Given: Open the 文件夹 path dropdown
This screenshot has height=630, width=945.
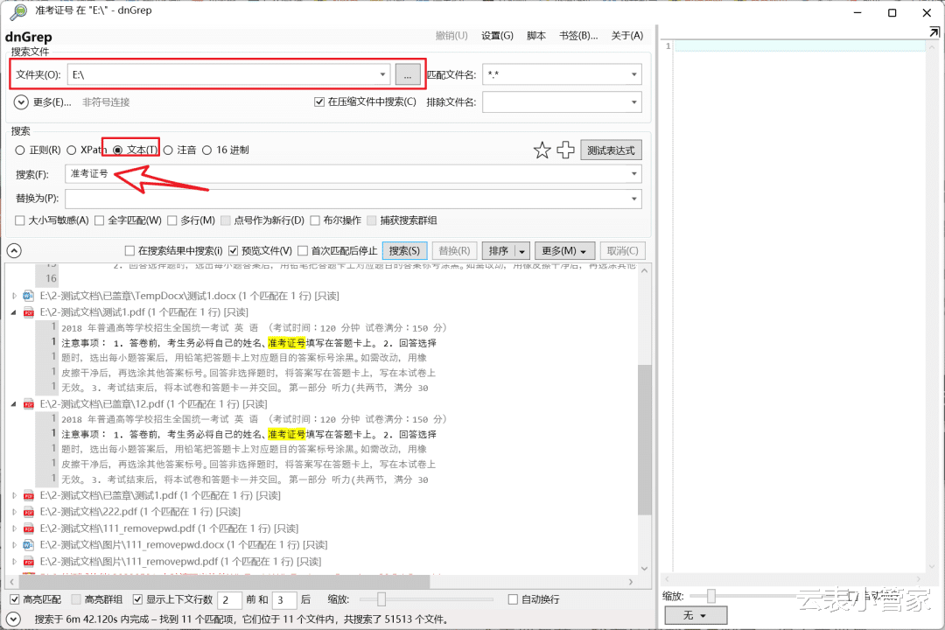Looking at the screenshot, I should 382,74.
